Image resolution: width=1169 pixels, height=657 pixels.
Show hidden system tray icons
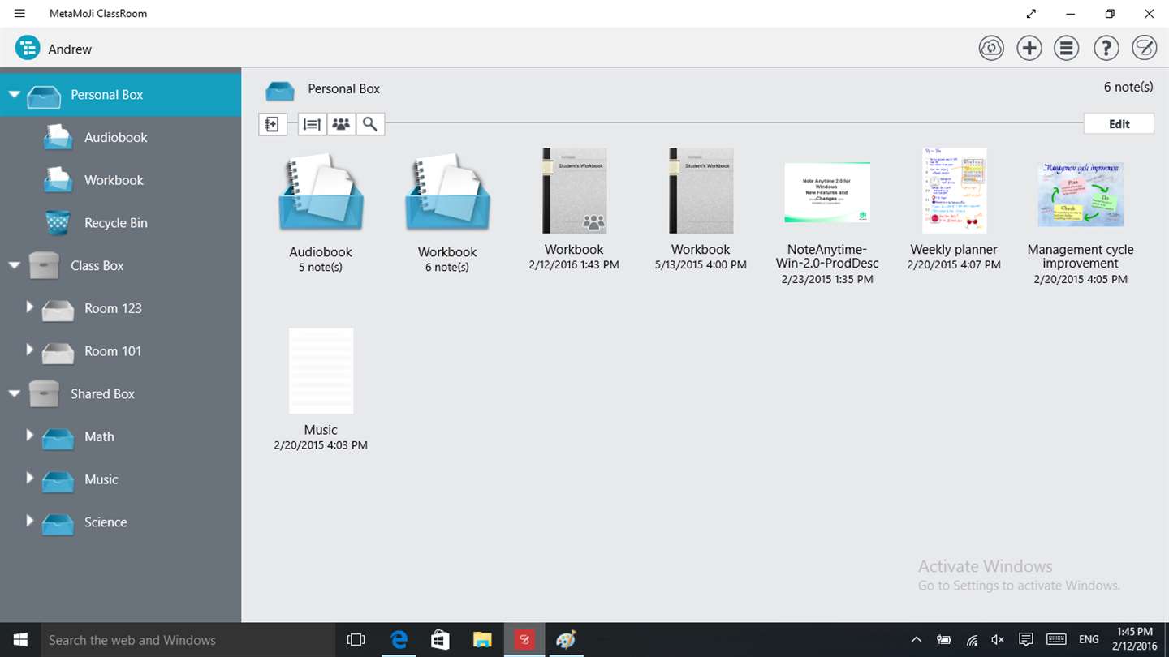pos(916,640)
